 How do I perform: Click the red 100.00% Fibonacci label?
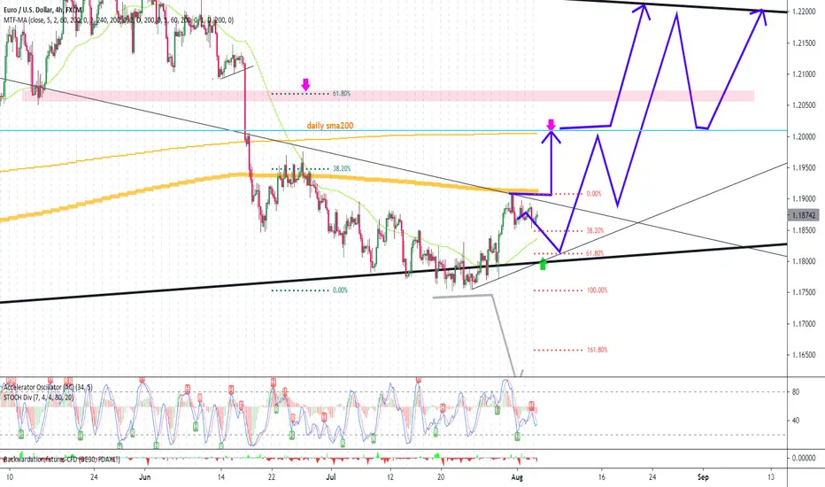click(x=598, y=290)
